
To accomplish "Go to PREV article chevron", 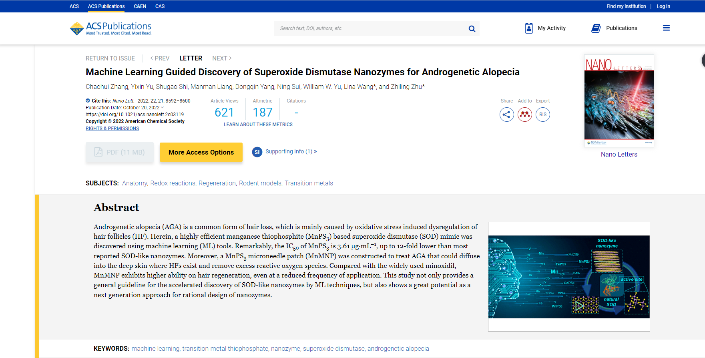I will [x=152, y=58].
